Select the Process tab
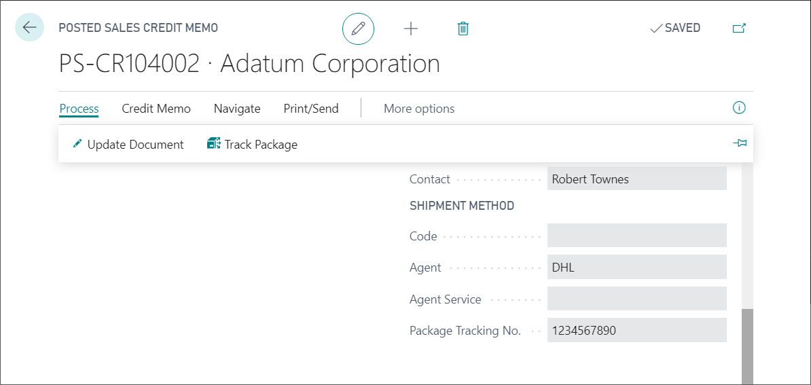This screenshot has height=385, width=811. tap(79, 109)
